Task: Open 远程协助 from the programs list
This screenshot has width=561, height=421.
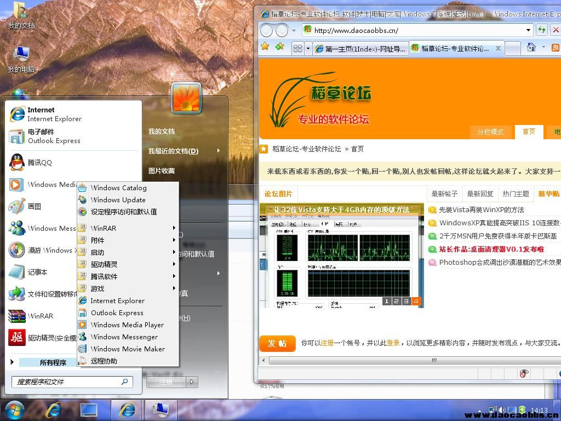Action: [104, 361]
